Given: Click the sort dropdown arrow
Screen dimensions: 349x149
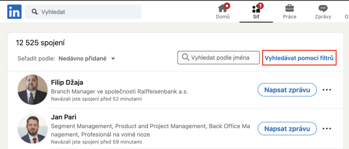Looking at the screenshot, I should coord(113,59).
